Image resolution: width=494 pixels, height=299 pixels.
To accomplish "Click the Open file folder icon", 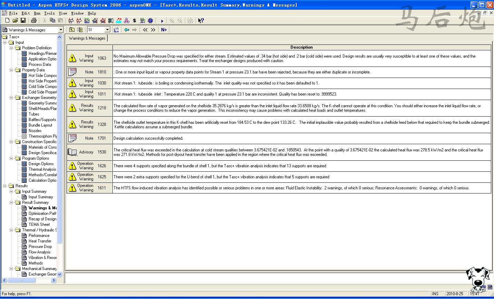I will 15,21.
